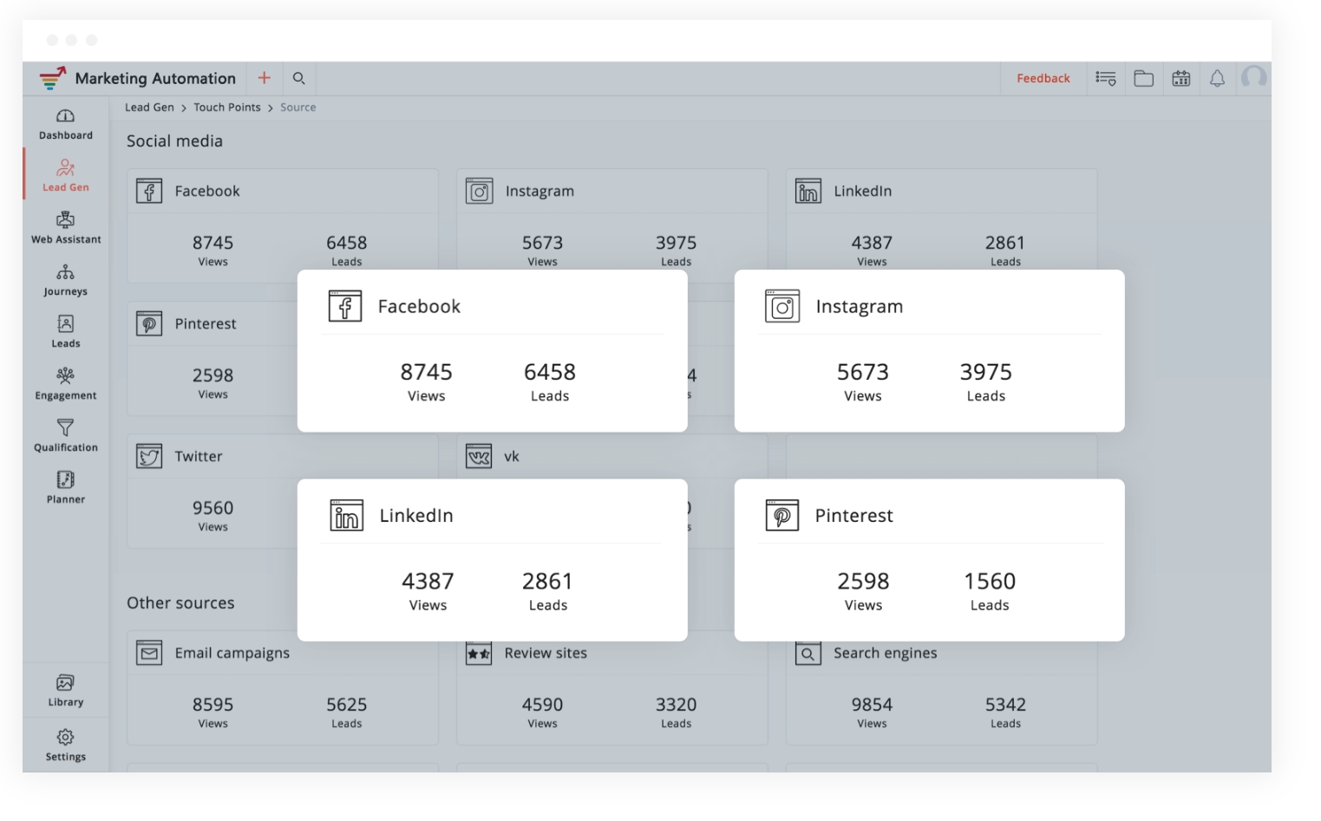Open the user profile avatar menu
Viewport: 1321px width, 821px height.
pyautogui.click(x=1253, y=78)
